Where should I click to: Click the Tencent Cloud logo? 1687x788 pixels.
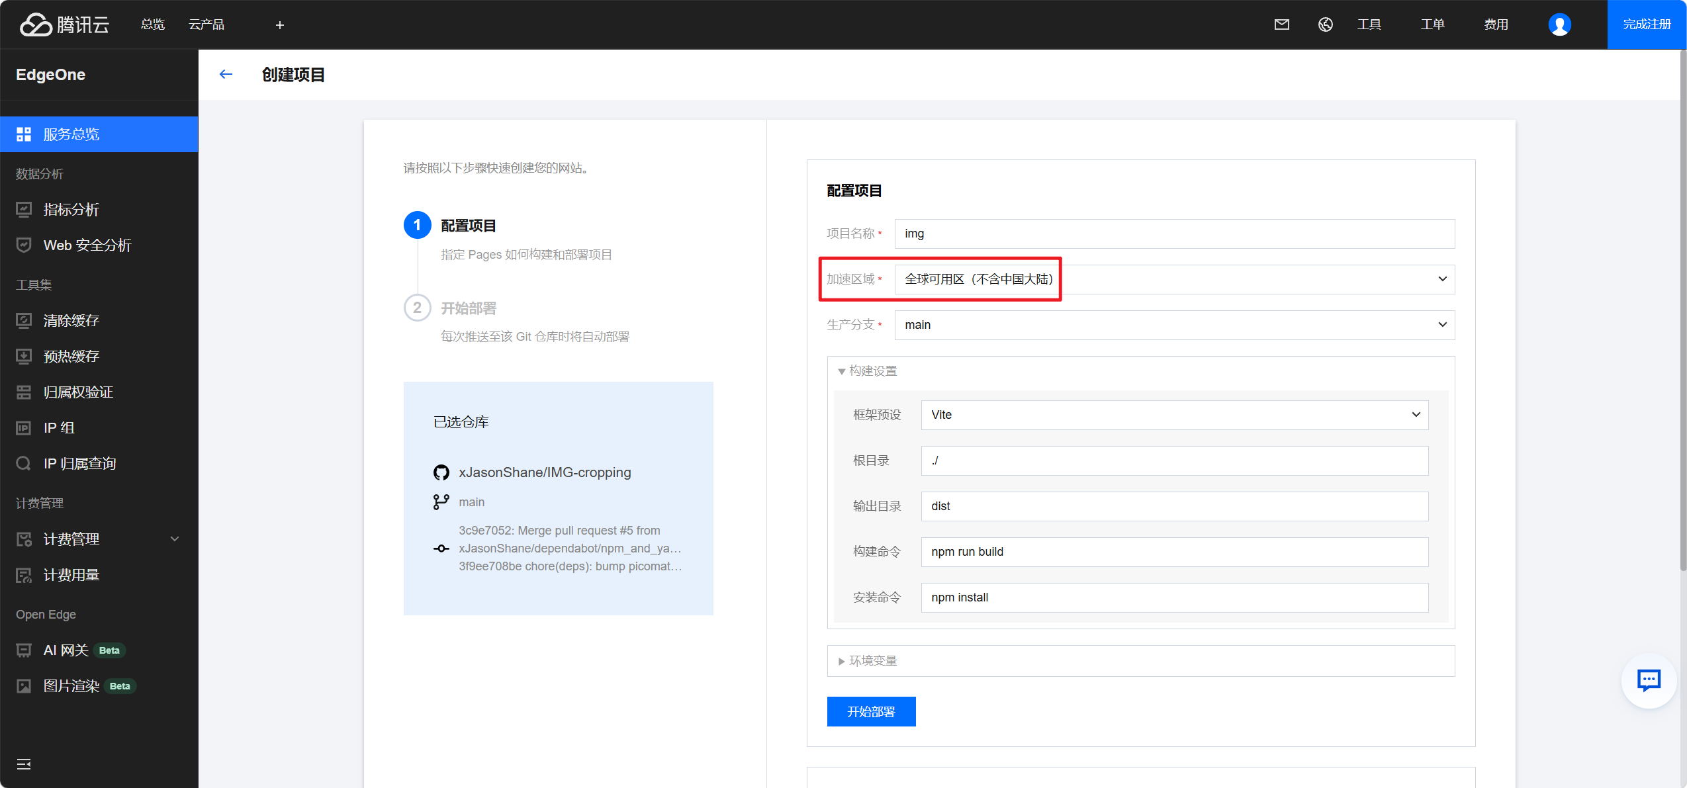[64, 24]
